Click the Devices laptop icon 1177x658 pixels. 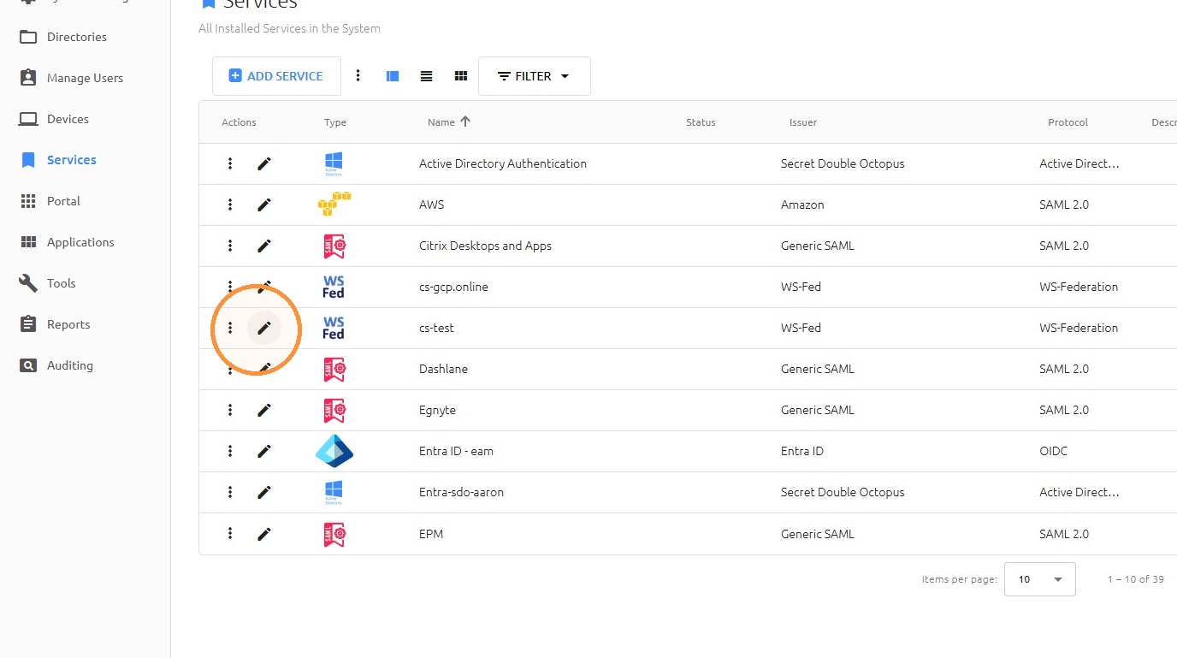(28, 119)
